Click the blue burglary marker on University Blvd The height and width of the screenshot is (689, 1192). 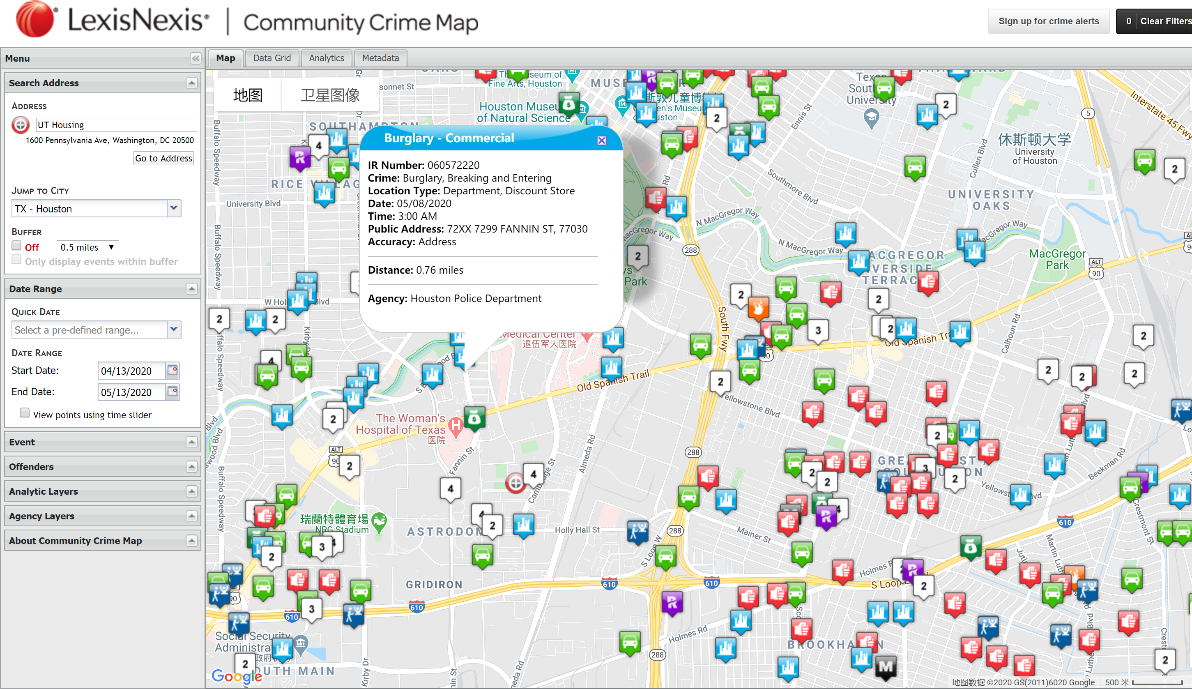324,194
